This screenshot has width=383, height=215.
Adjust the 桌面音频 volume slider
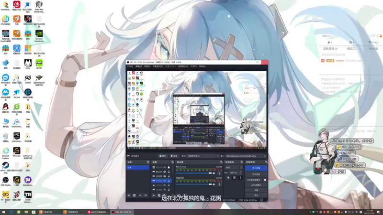[194, 184]
